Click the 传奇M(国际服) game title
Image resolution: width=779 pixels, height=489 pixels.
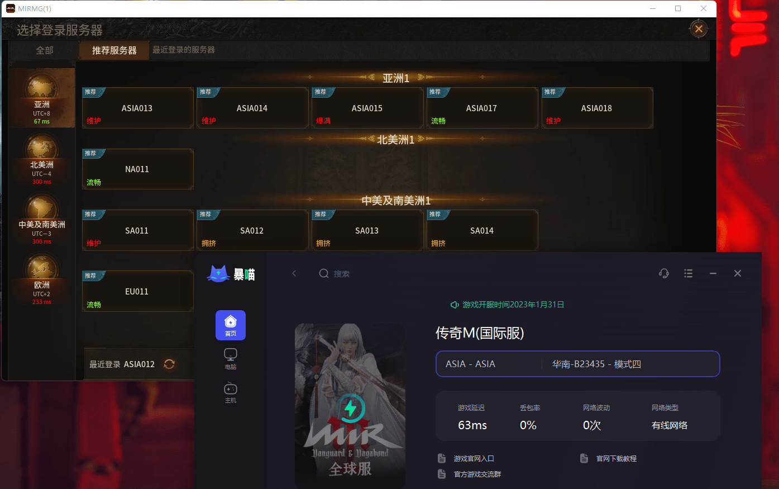pyautogui.click(x=480, y=333)
